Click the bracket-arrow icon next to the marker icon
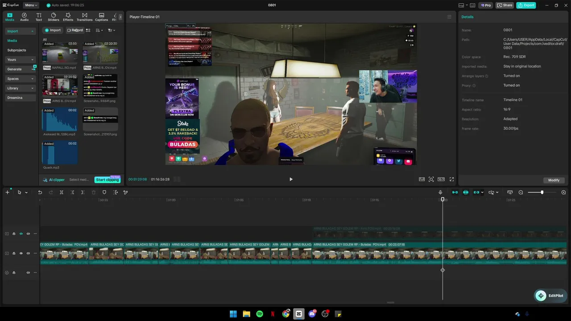This screenshot has width=571, height=321. (115, 192)
